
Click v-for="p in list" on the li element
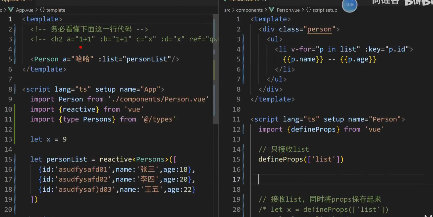325,49
